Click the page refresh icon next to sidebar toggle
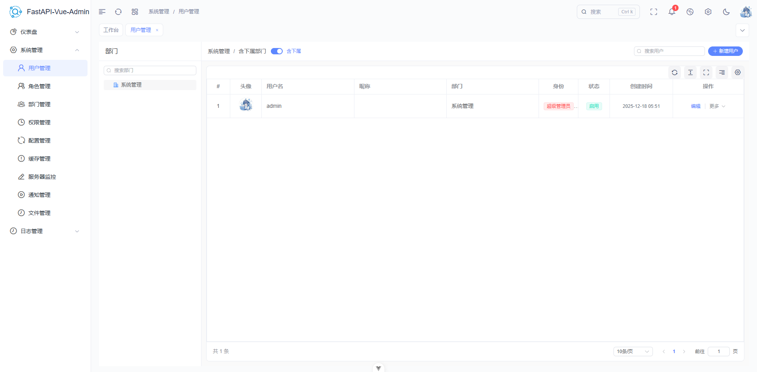This screenshot has width=757, height=372. click(118, 12)
